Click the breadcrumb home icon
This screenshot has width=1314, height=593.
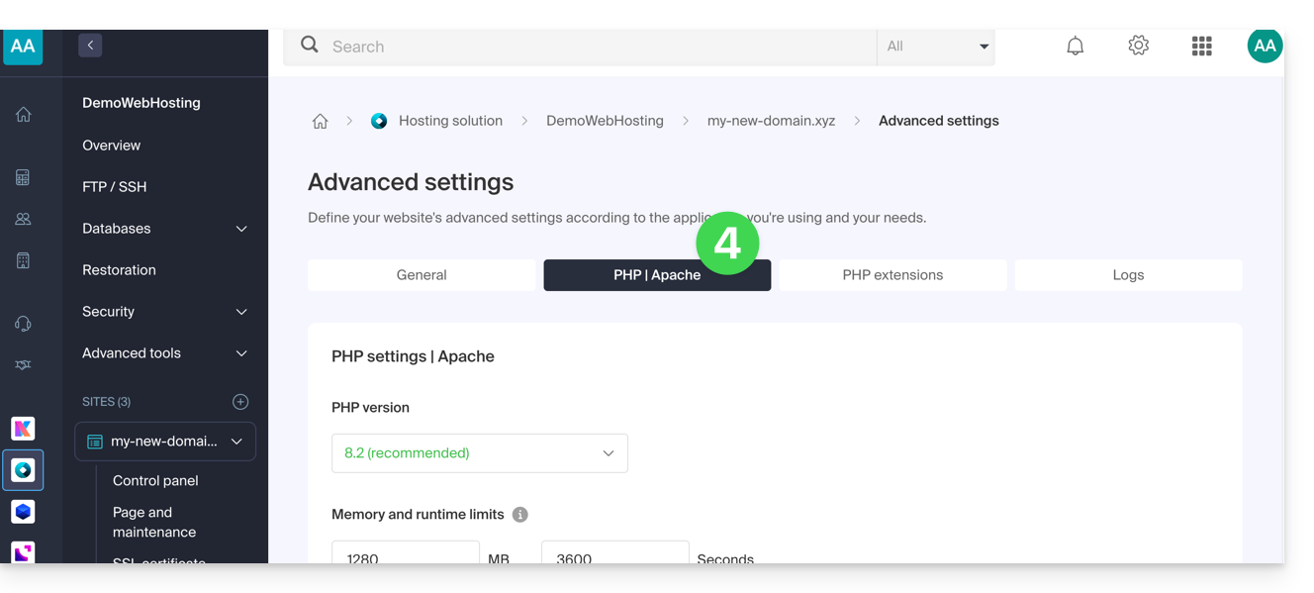coord(320,122)
